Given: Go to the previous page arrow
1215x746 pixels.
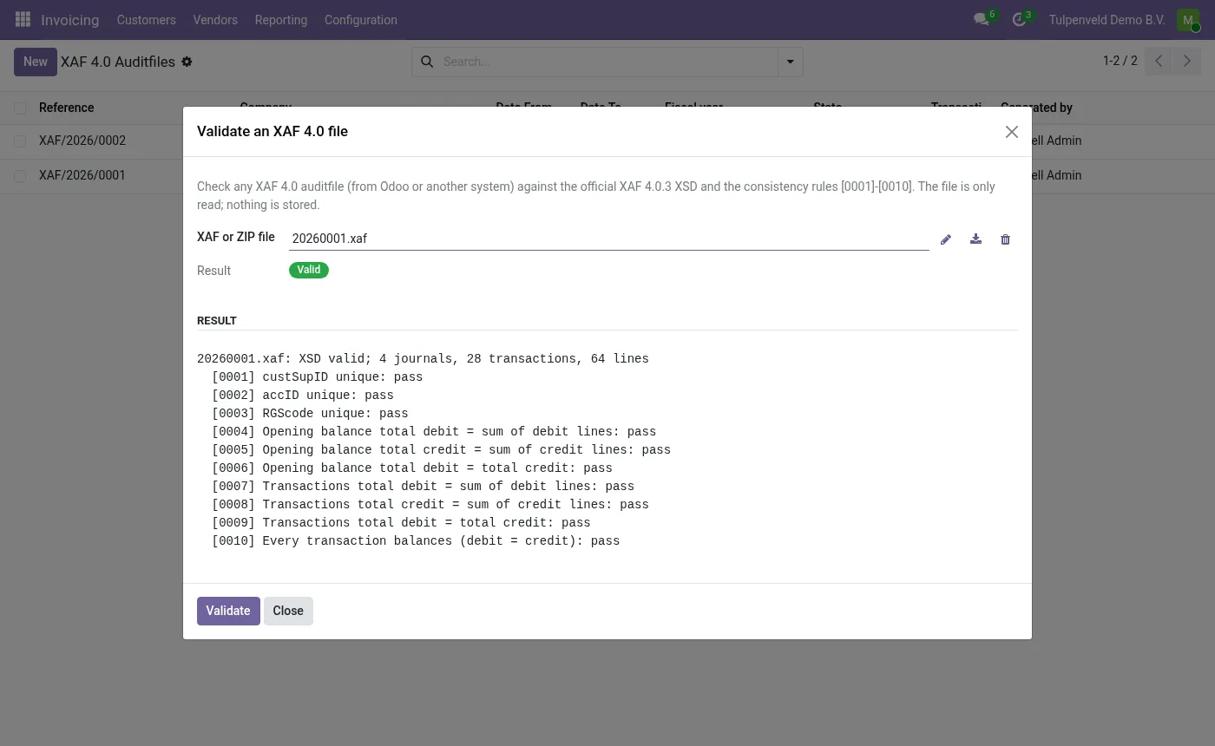Looking at the screenshot, I should coord(1159,62).
